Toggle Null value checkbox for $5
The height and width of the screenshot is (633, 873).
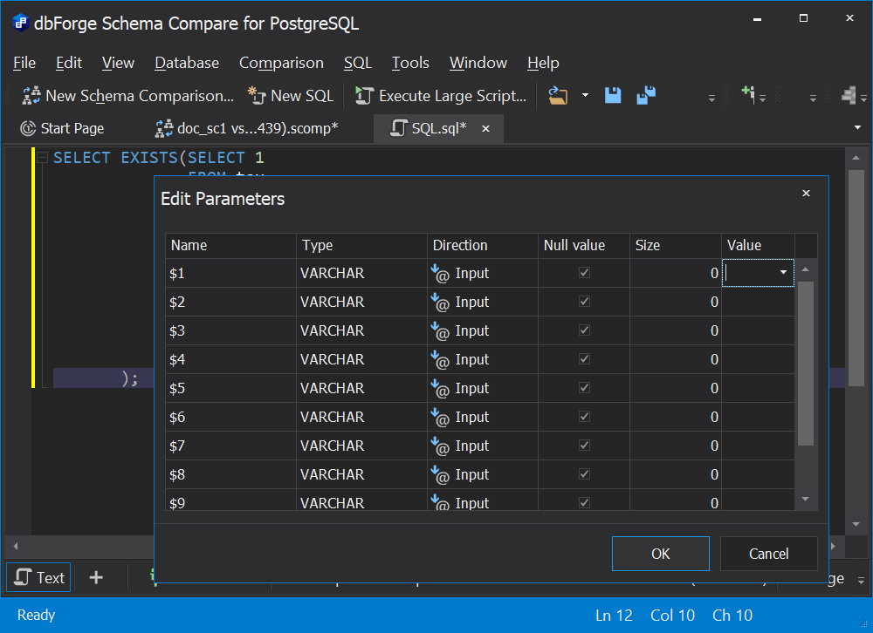(584, 388)
